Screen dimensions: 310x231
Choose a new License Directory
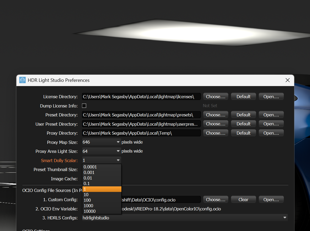[x=215, y=96]
